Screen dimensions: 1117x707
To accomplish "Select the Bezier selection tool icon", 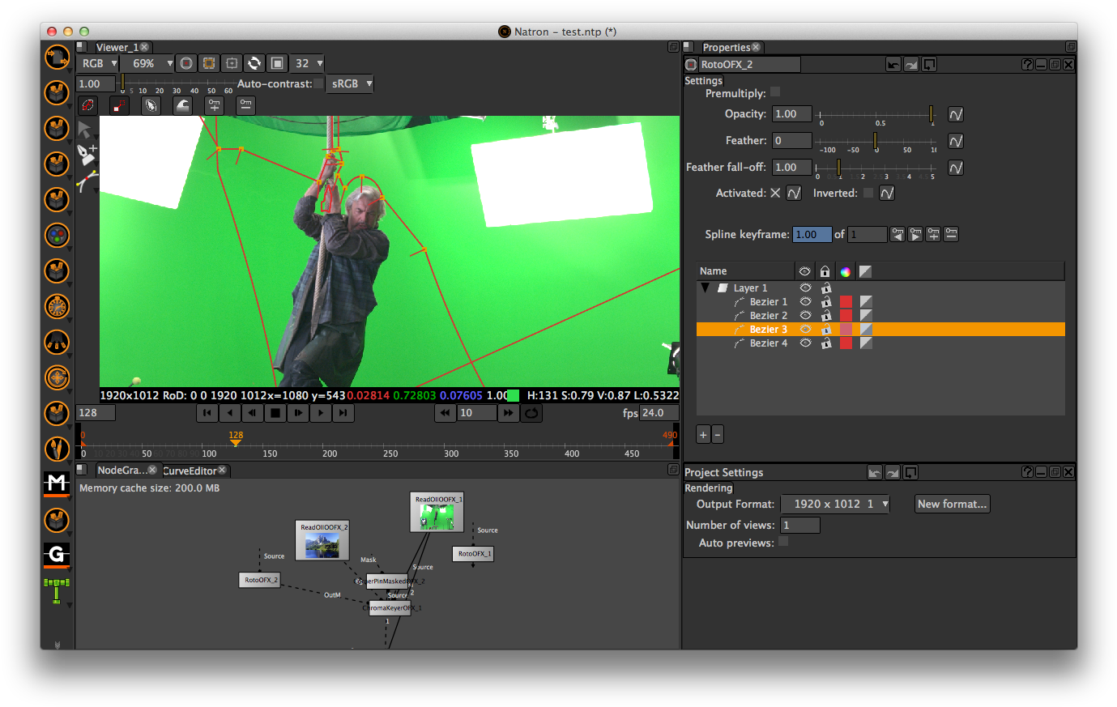I will coord(87,105).
